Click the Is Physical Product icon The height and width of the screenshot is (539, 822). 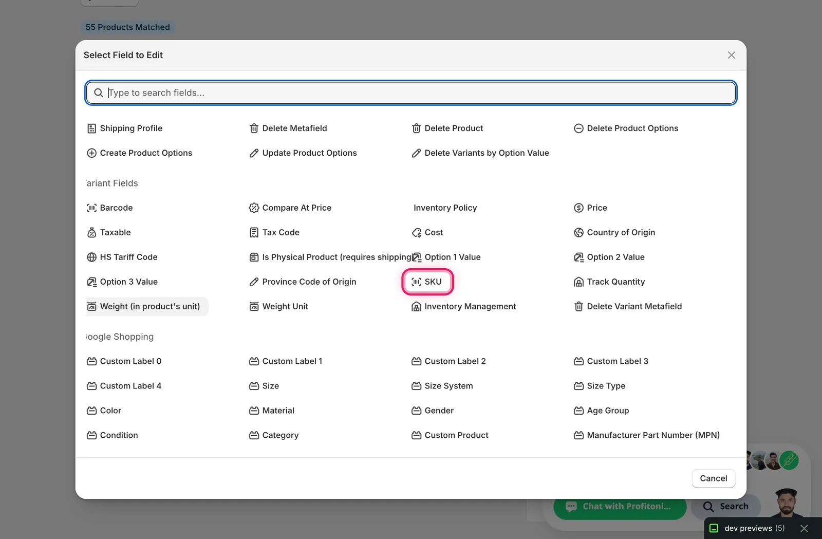point(254,257)
